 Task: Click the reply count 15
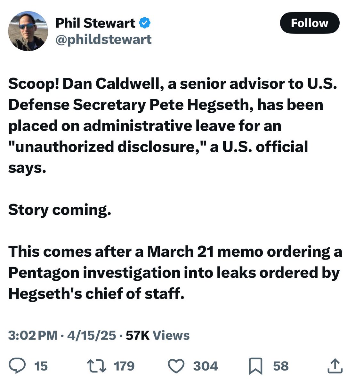click(x=41, y=366)
